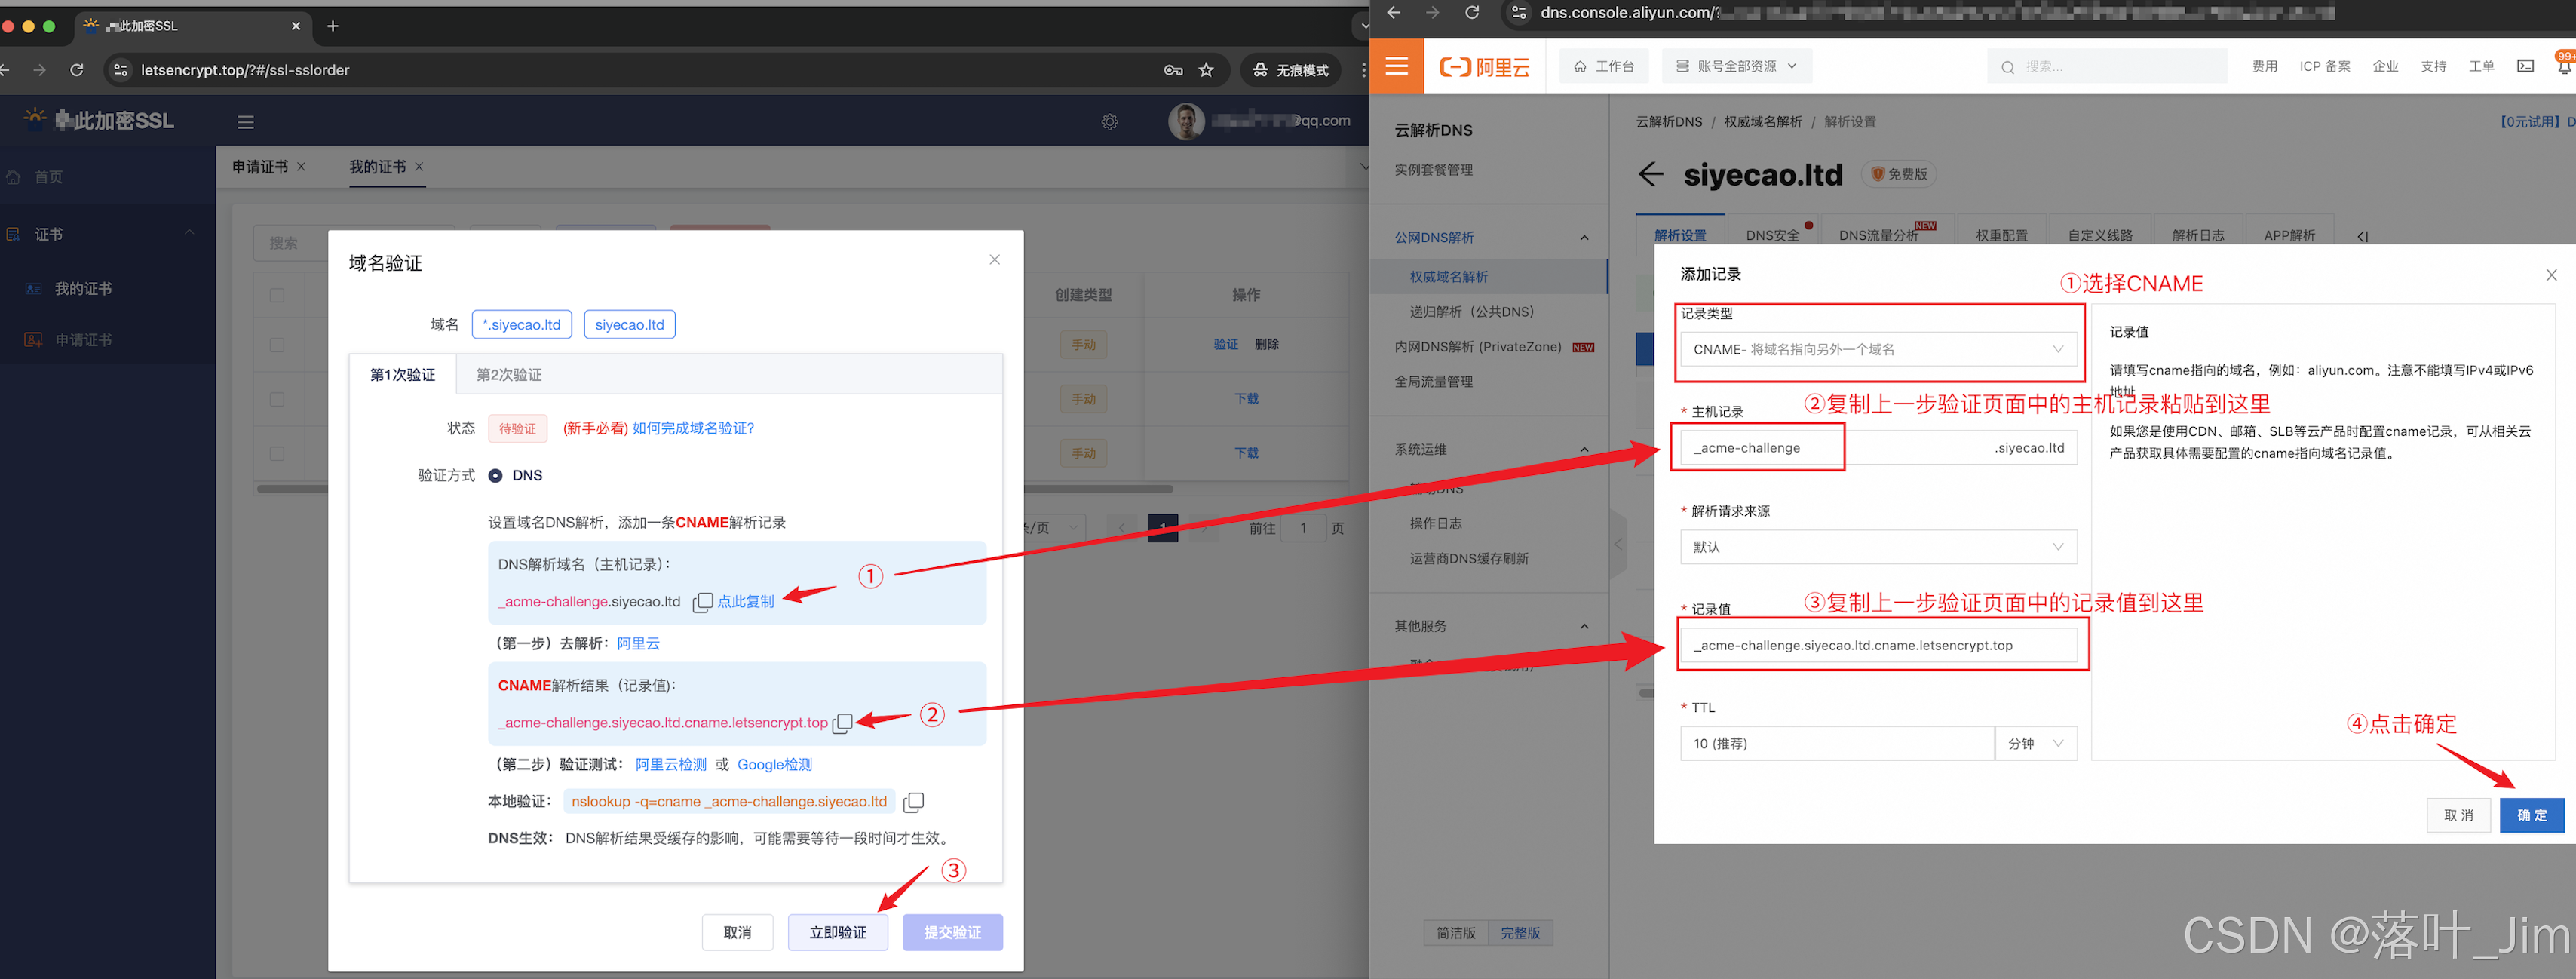The height and width of the screenshot is (979, 2576).
Task: Click copy icon beside _acme-challenge.siyecao.ltd host record
Action: click(703, 602)
